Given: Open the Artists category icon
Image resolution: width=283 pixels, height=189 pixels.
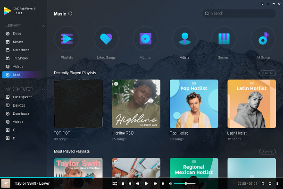Looking at the screenshot, I should (184, 39).
